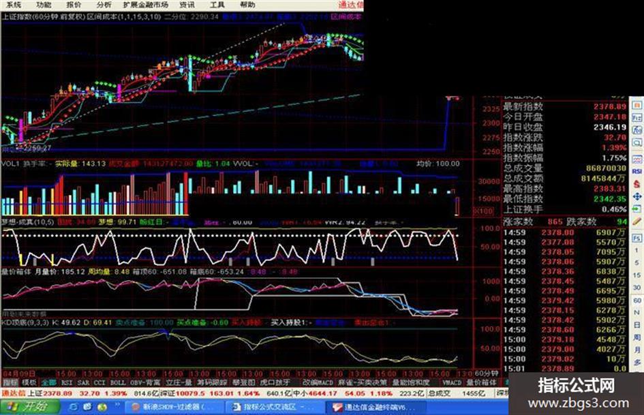This screenshot has height=415, width=644.
Task: Click the middle quick launch icon on the taskbar
Action: [x=87, y=407]
